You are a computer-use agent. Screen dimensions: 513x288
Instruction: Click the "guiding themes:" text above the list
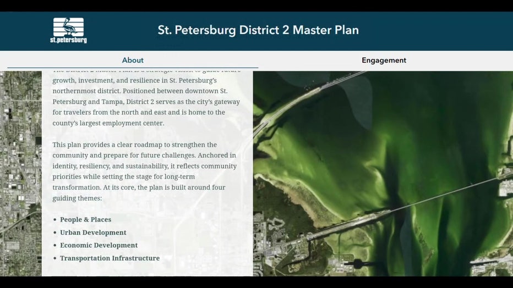77,198
